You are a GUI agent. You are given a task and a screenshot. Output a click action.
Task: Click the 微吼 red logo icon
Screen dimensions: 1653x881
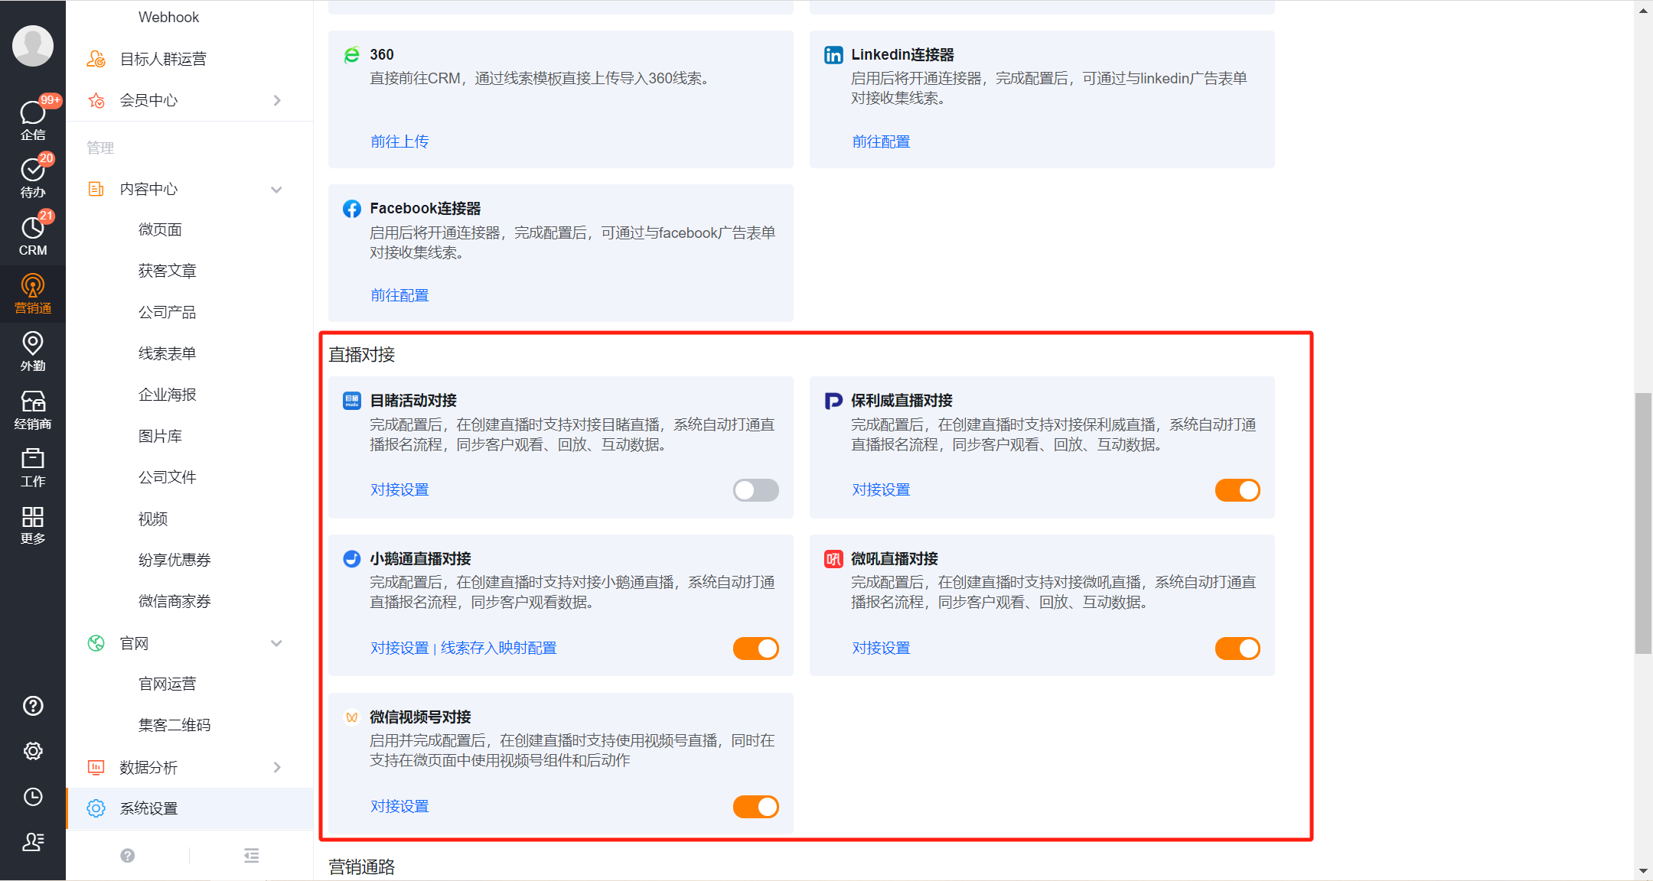[x=833, y=559]
